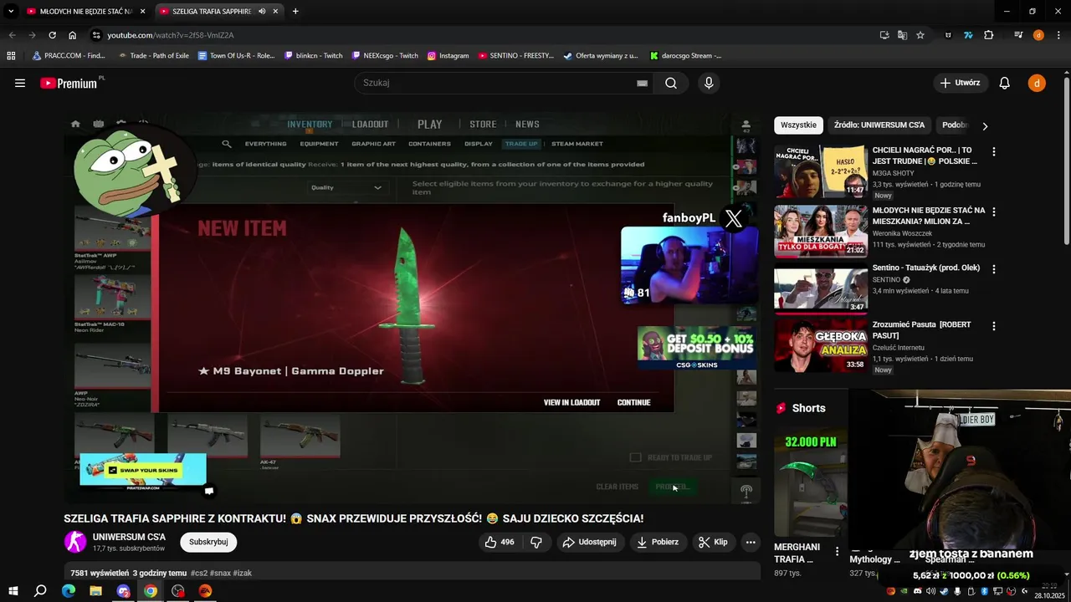Open Chrome three-dot menu
The height and width of the screenshot is (602, 1071).
pos(1058,35)
